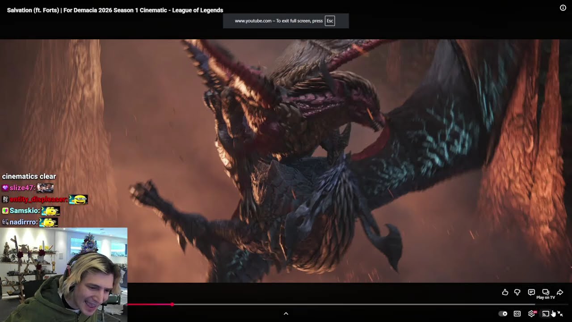Viewport: 572px width, 322px height.
Task: Open the info icon at top right
Action: [563, 8]
